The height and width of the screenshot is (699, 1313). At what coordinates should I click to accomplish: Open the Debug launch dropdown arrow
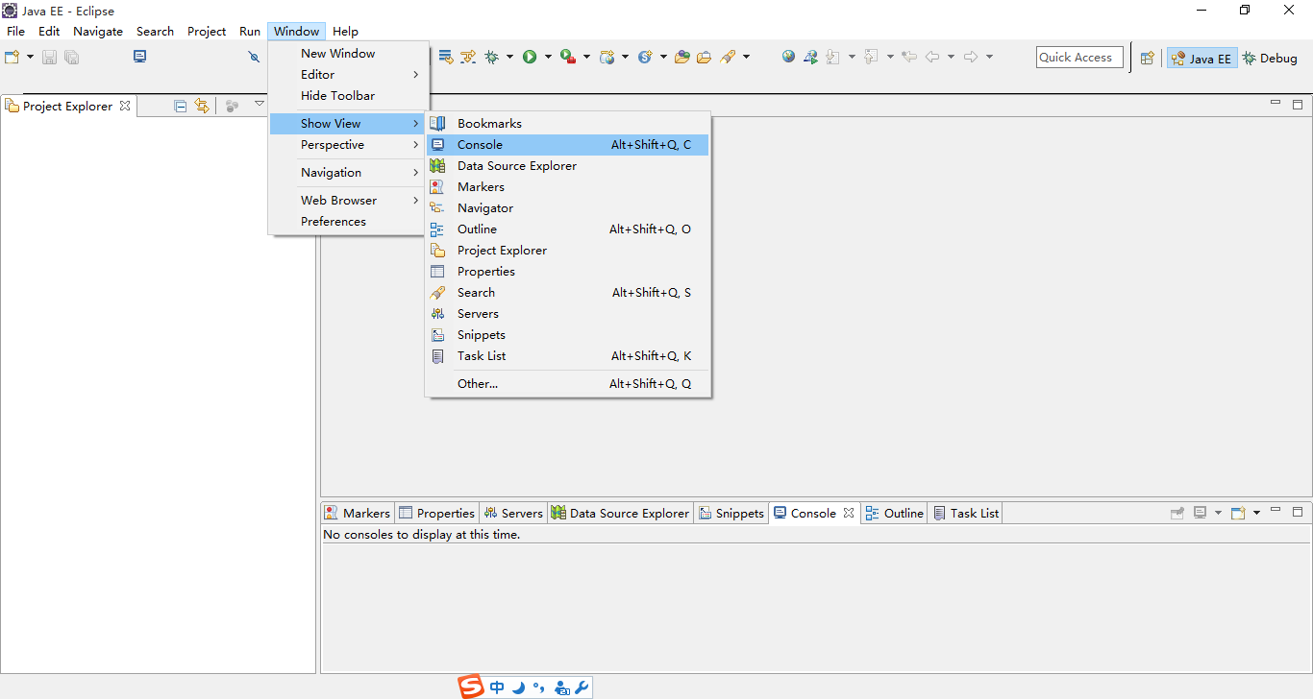[509, 58]
